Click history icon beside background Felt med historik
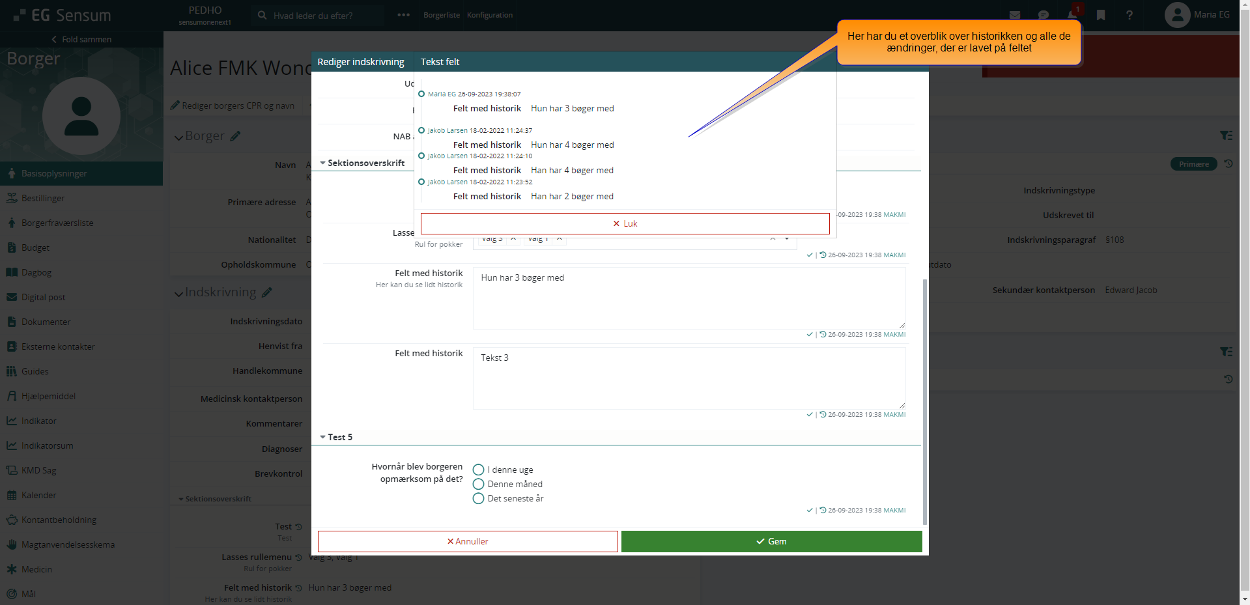1250x605 pixels. (x=298, y=588)
